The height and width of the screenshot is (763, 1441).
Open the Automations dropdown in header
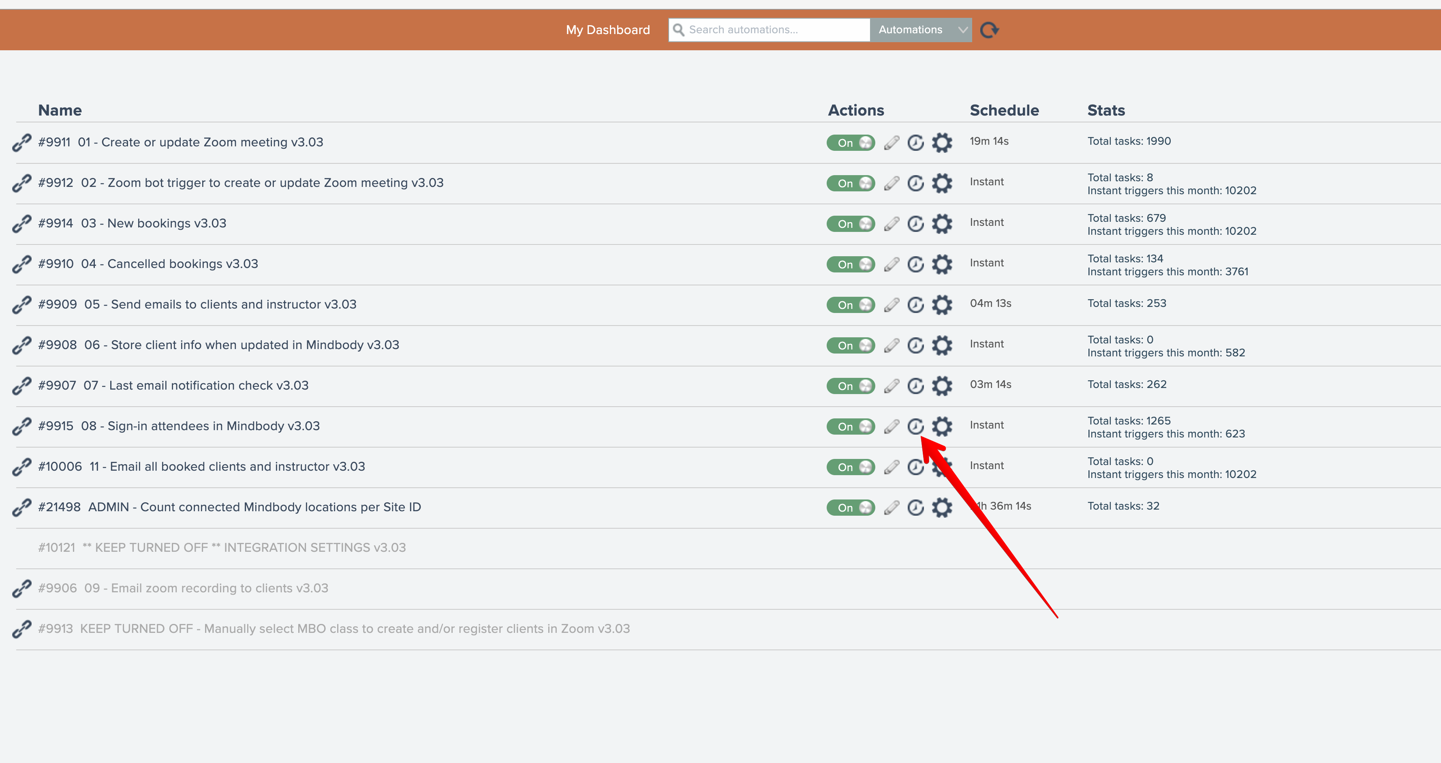click(x=911, y=30)
